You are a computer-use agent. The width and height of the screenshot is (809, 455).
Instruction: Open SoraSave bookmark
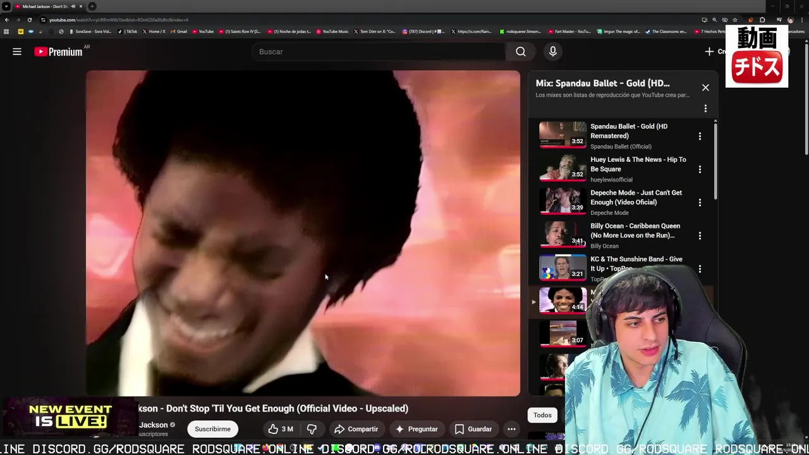click(89, 32)
